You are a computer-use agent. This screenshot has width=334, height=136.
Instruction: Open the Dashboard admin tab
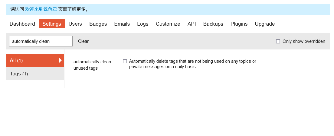(x=22, y=24)
